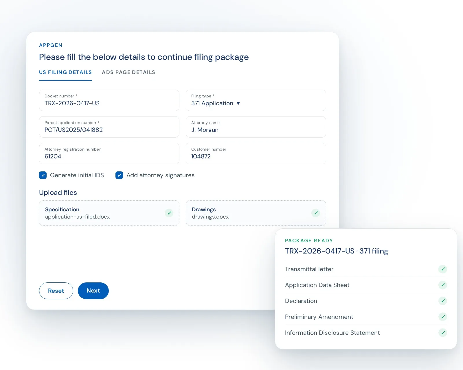Click the PACKAGE READY label
The image size is (463, 370).
click(309, 240)
